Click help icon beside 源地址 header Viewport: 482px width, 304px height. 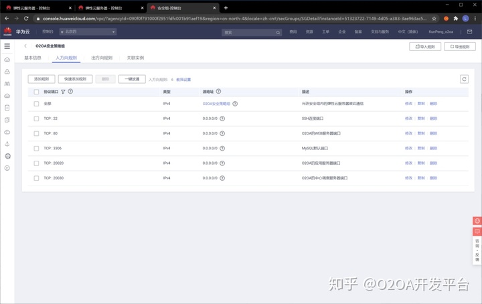tap(218, 91)
